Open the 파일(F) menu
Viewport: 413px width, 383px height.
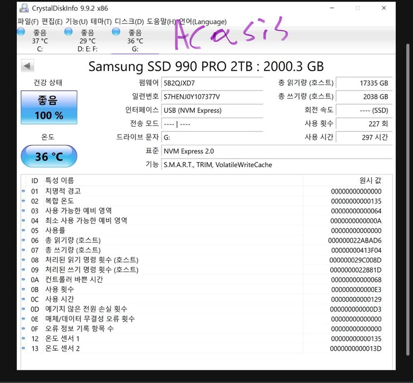[x=28, y=21]
